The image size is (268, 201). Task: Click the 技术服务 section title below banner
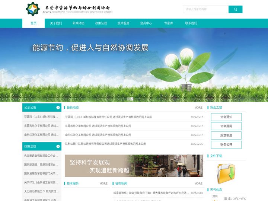(73, 184)
